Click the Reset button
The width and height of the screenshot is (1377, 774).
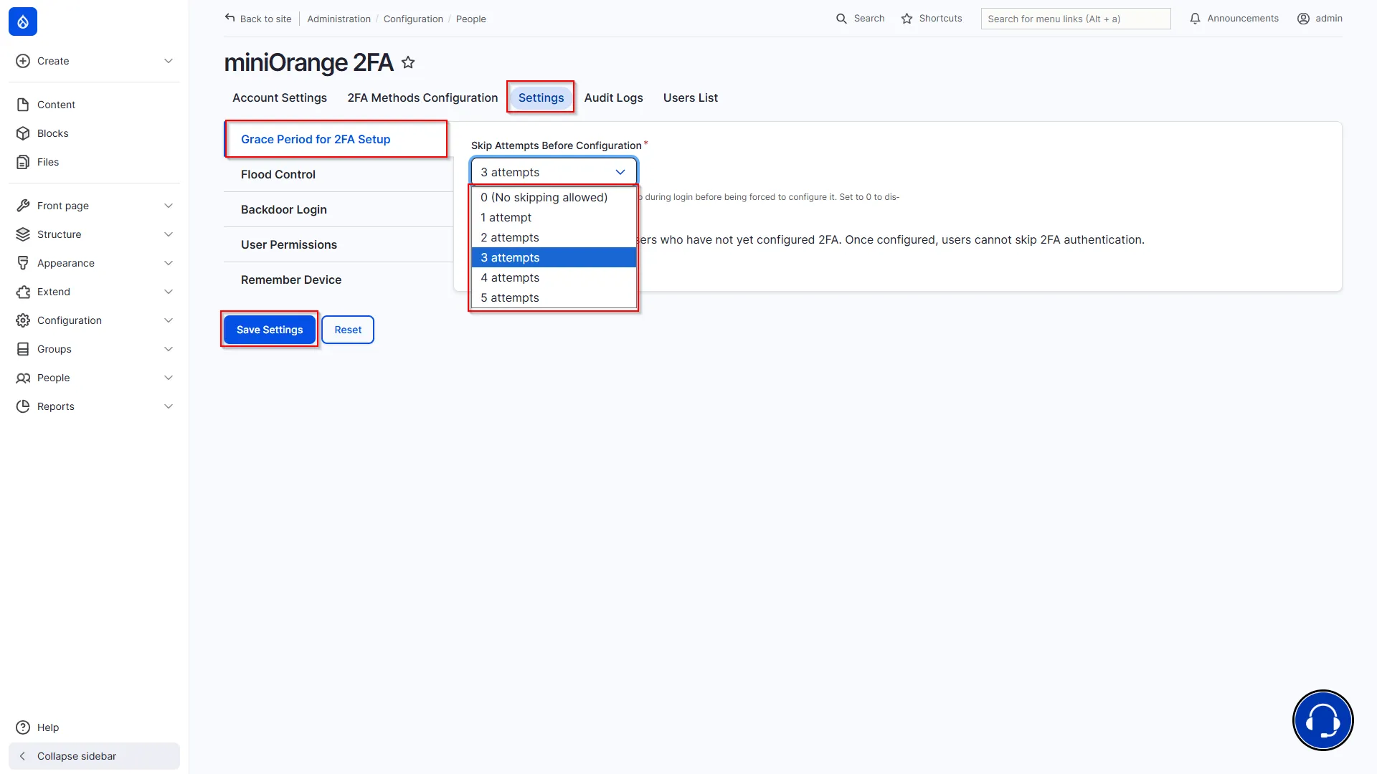pos(348,330)
